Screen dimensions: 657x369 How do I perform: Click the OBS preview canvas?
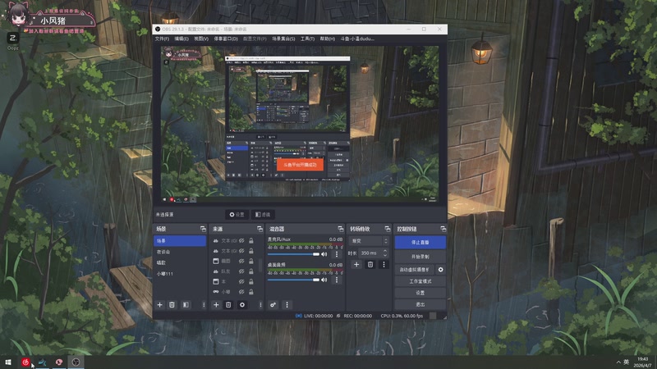point(300,125)
